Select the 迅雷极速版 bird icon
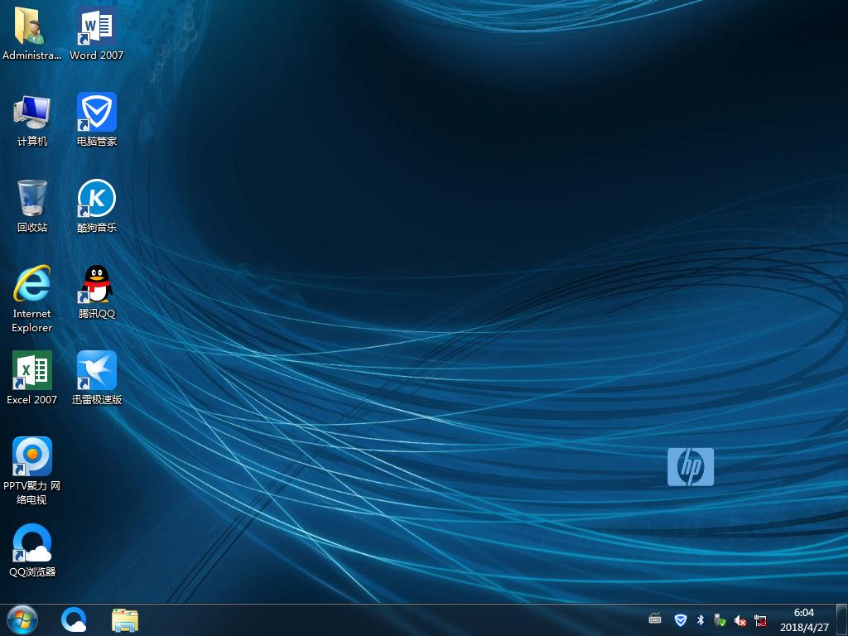This screenshot has height=636, width=848. [97, 370]
